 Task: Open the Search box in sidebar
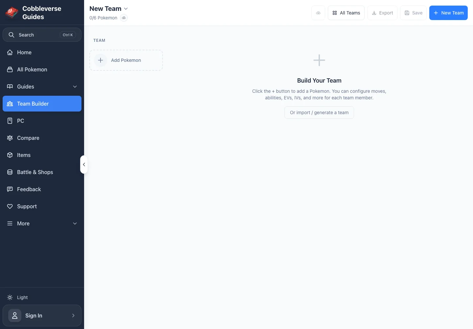(x=42, y=35)
